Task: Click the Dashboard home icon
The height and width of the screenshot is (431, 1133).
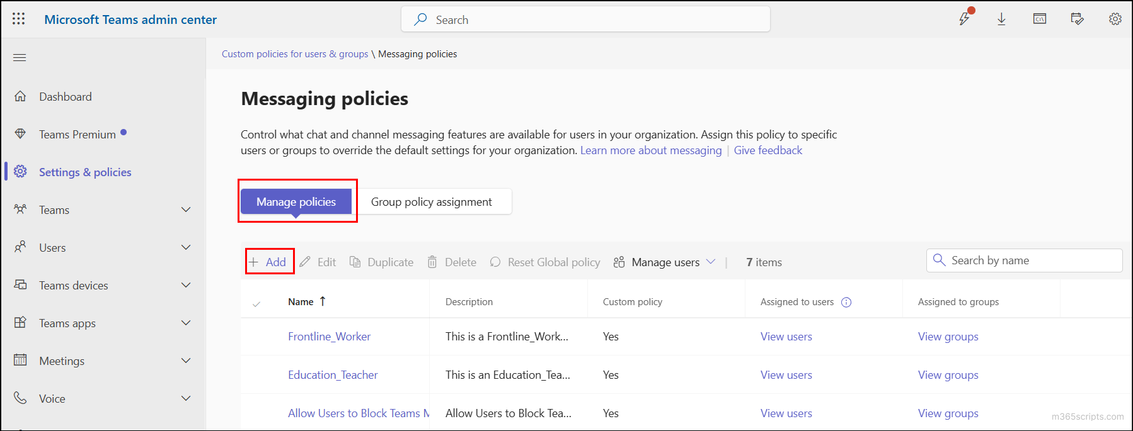Action: pos(20,96)
